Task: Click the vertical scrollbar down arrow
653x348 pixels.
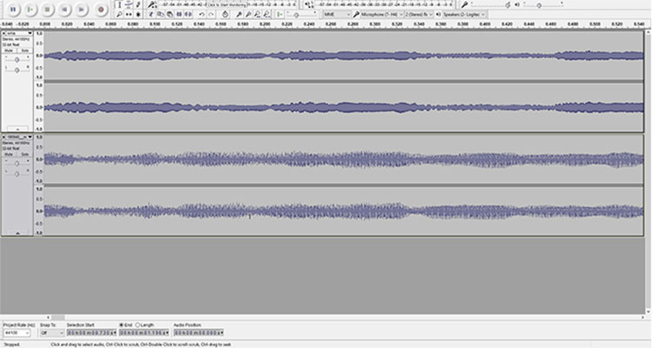Action: [649, 311]
